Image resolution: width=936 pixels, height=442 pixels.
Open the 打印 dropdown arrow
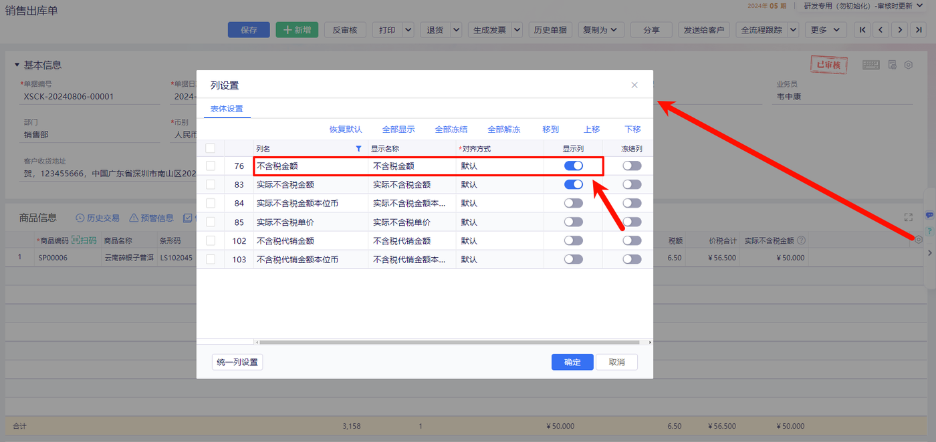408,30
